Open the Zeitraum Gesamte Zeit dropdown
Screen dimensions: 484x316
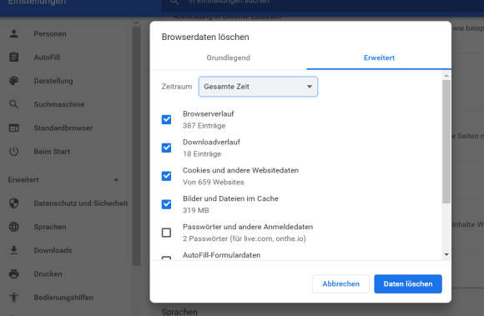[x=258, y=87]
